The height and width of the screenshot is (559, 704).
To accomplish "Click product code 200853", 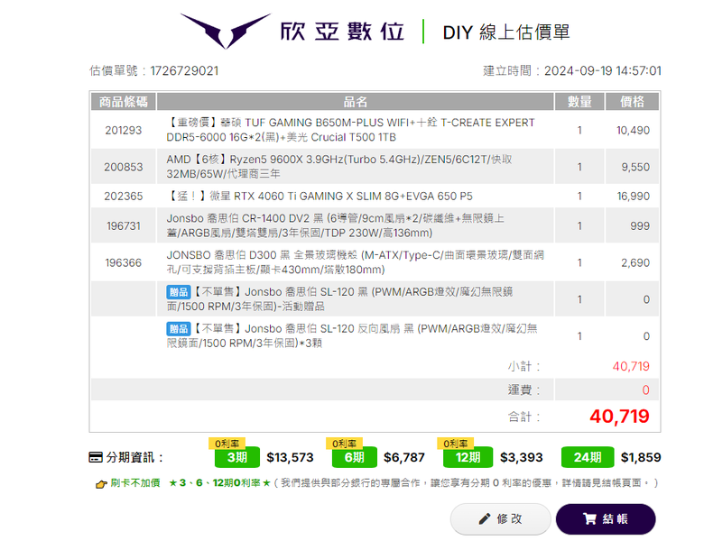I will coord(124,167).
